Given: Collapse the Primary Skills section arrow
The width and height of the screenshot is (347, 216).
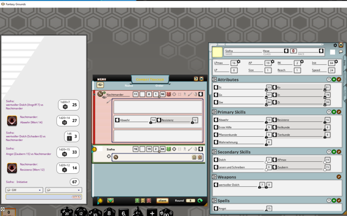Looking at the screenshot, I should click(214, 112).
